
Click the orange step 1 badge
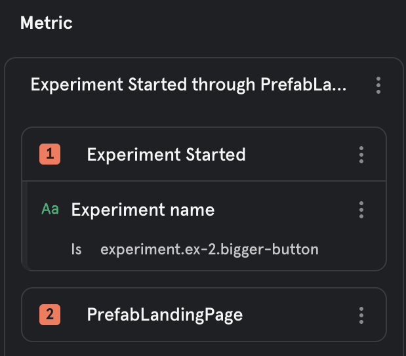coord(50,155)
